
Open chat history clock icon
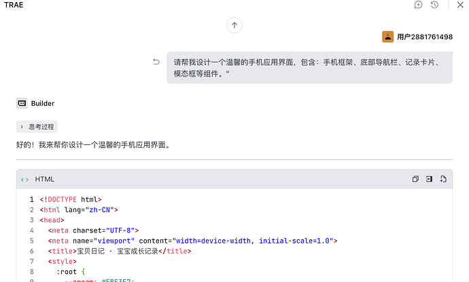434,5
